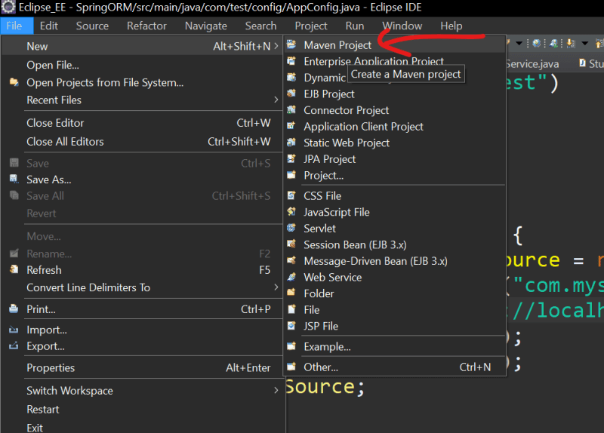Image resolution: width=604 pixels, height=433 pixels.
Task: Open the Edit menu
Action: click(49, 26)
